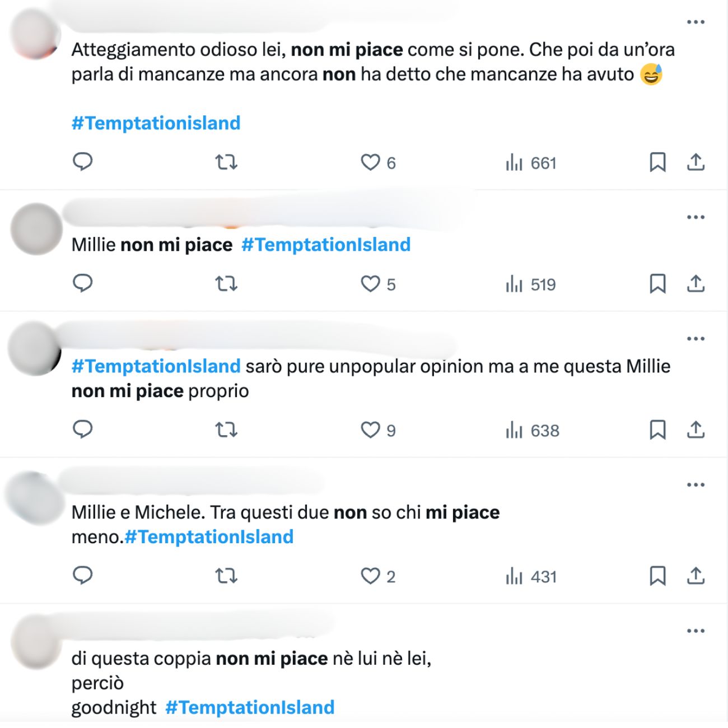Image resolution: width=728 pixels, height=728 pixels.
Task: Open the #Temptationisland hashtag in the first tweet
Action: pyautogui.click(x=156, y=122)
